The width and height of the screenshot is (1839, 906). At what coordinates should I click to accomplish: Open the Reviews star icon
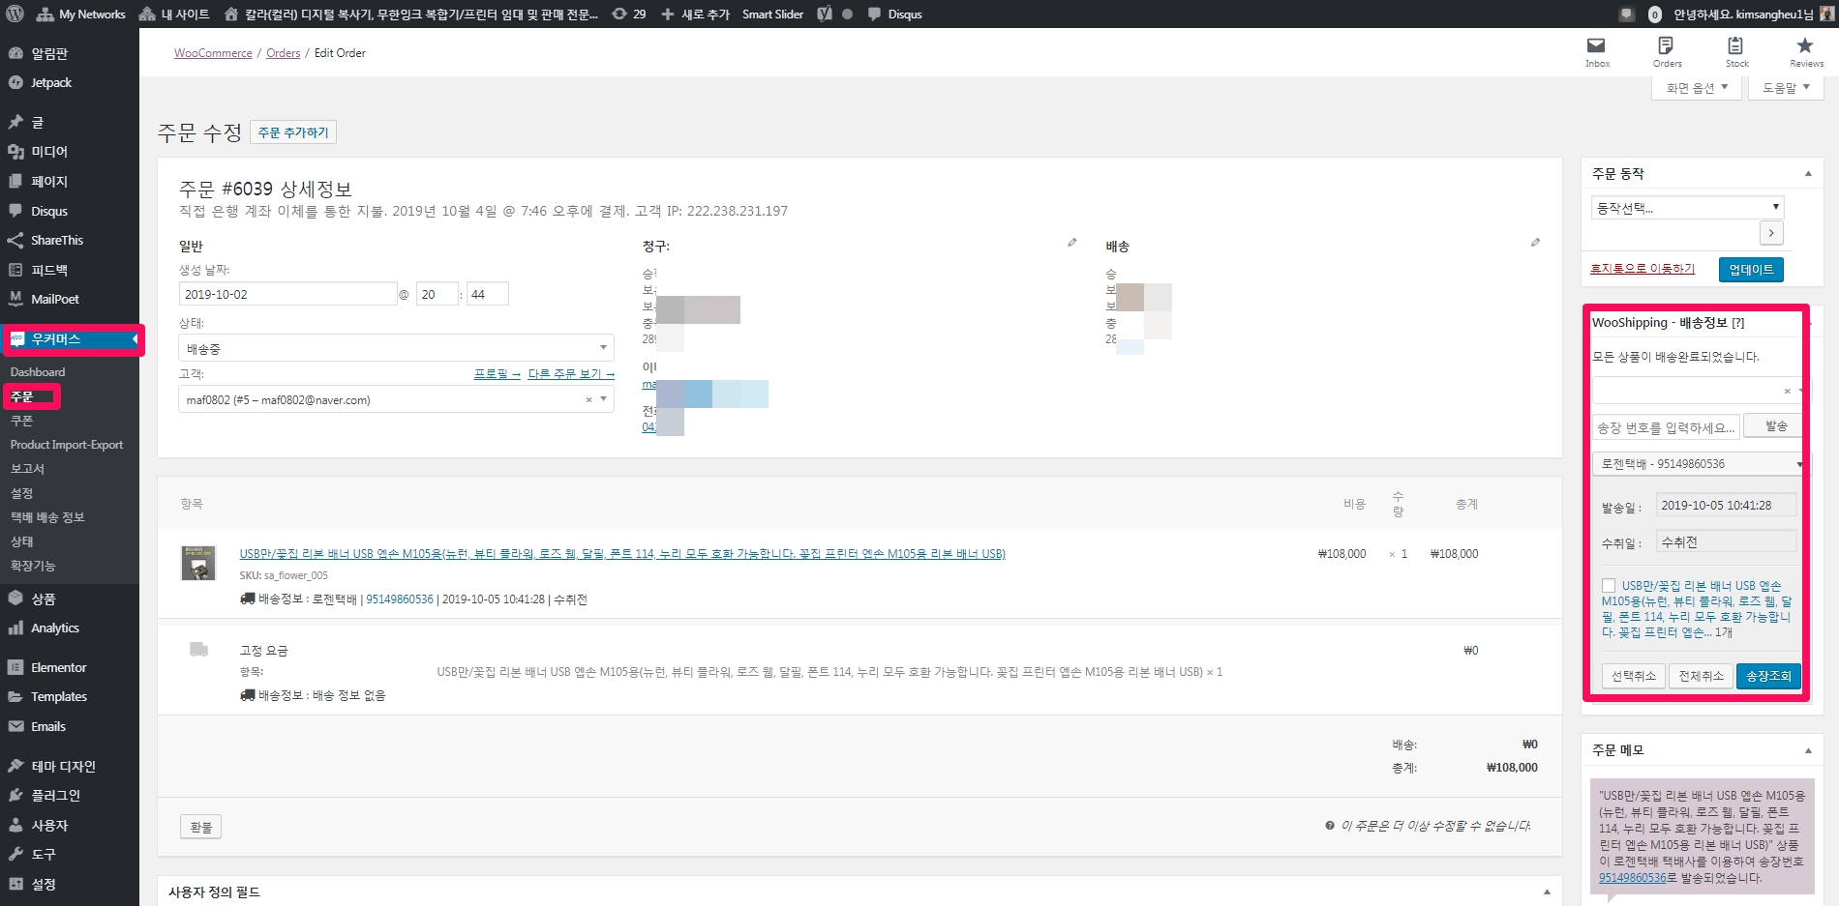[1805, 46]
